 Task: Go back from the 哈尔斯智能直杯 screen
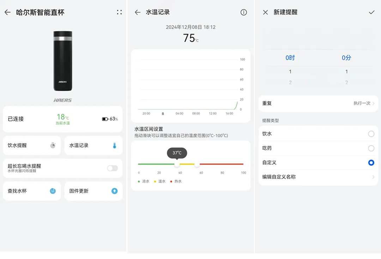pyautogui.click(x=7, y=12)
